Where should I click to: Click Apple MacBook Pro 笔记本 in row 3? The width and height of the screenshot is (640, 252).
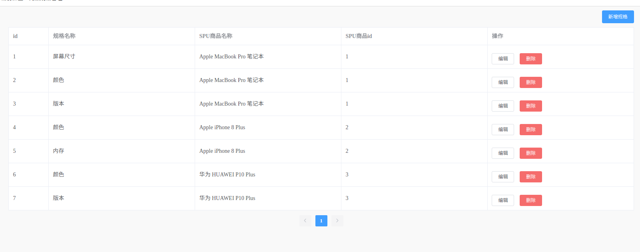point(231,104)
